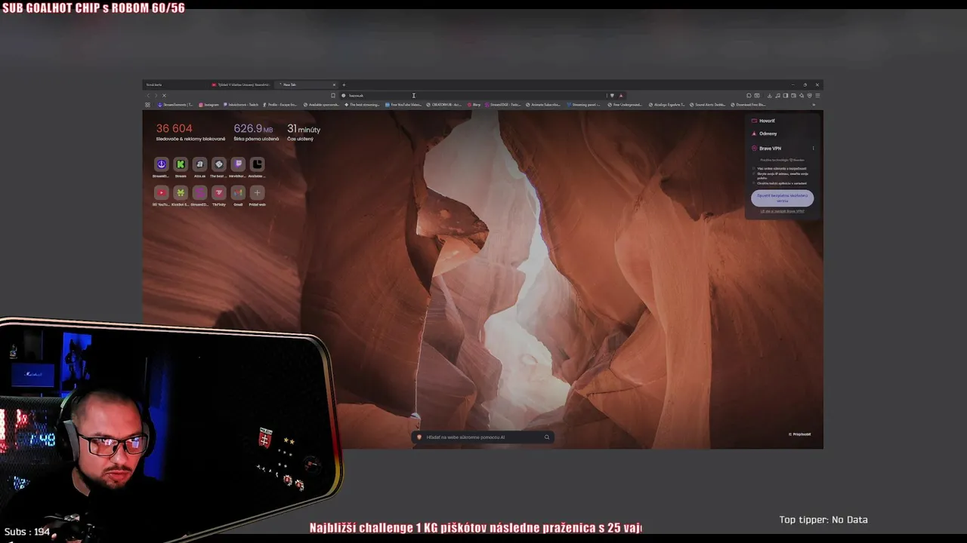
Task: Open the Brave VPN toolbar icon
Action: (810, 96)
